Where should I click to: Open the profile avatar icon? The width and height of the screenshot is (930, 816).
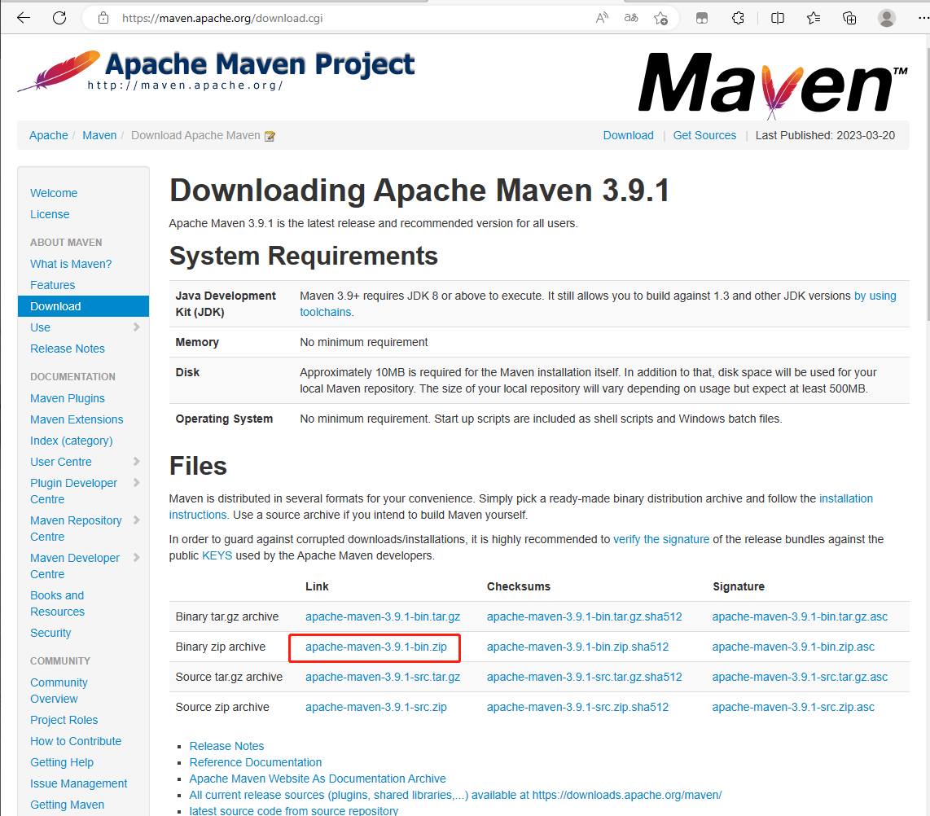coord(887,19)
